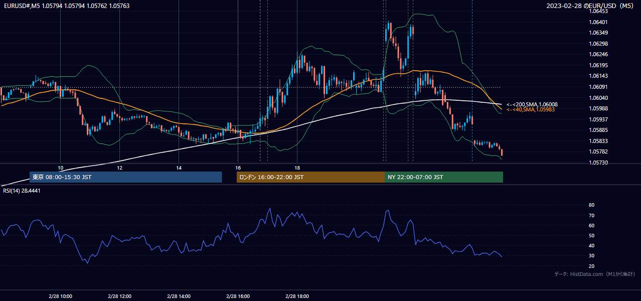
Task: Click the 40 SMA 1.05983 label
Action: [531, 109]
